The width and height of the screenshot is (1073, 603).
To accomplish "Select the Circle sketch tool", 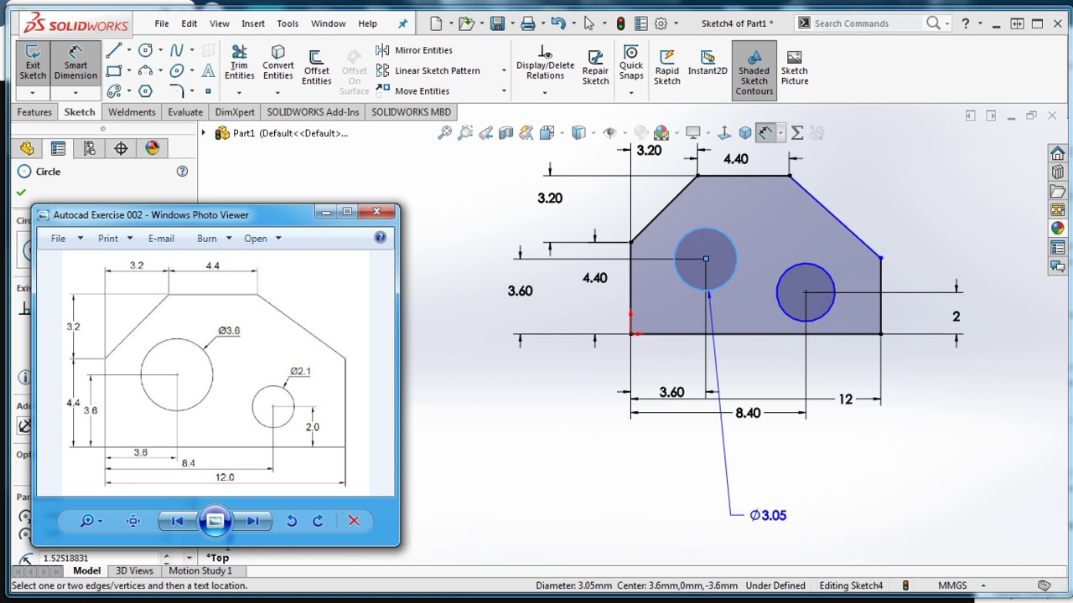I will (x=145, y=51).
